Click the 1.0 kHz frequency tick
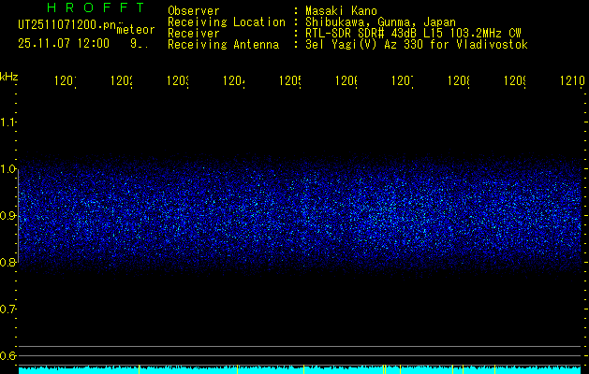Viewport: 589px width, 374px height. pos(8,168)
